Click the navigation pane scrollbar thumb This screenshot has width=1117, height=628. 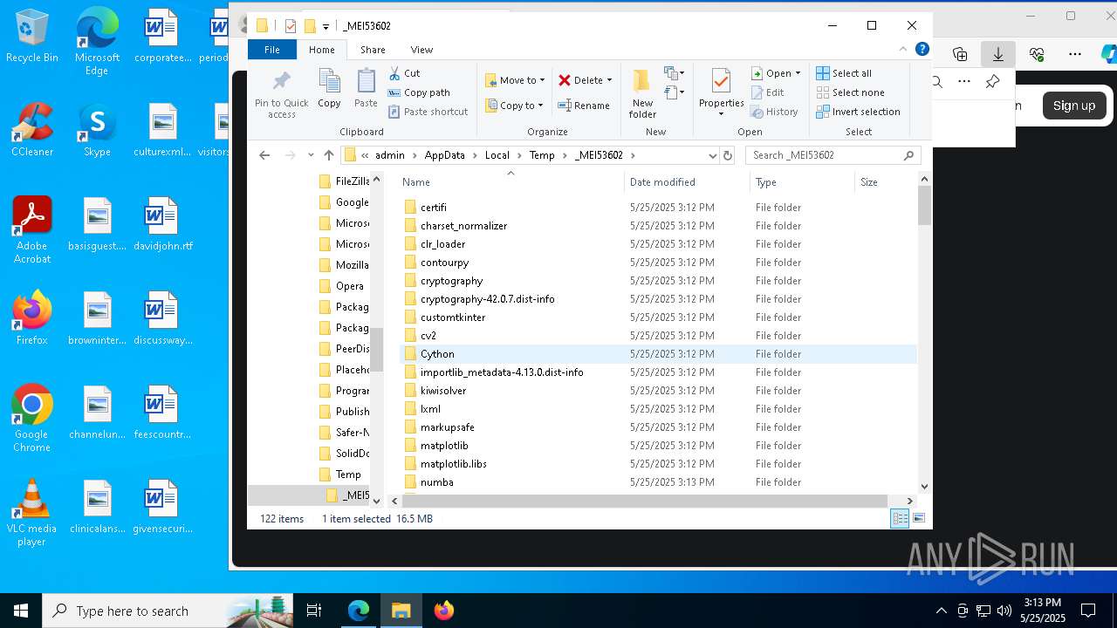(376, 349)
